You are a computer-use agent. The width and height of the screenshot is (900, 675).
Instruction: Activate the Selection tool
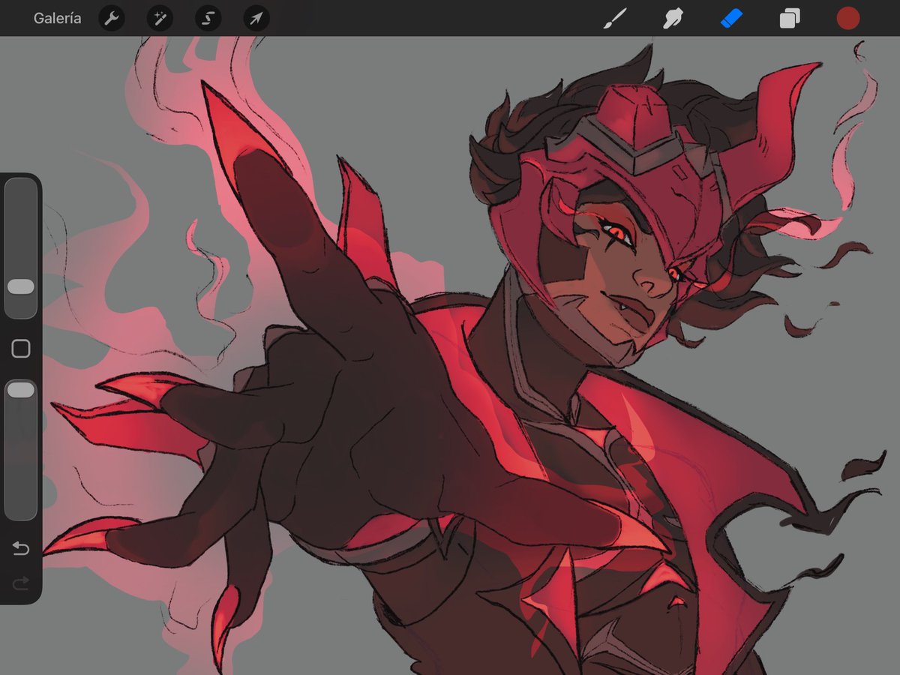tap(208, 19)
